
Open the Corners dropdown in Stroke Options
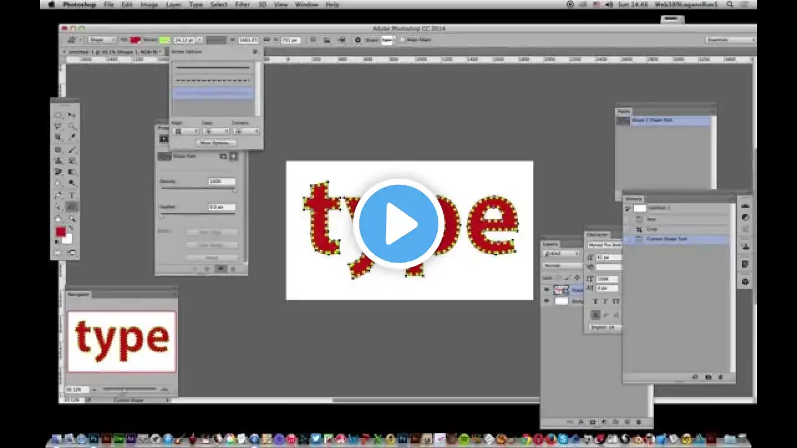point(246,131)
